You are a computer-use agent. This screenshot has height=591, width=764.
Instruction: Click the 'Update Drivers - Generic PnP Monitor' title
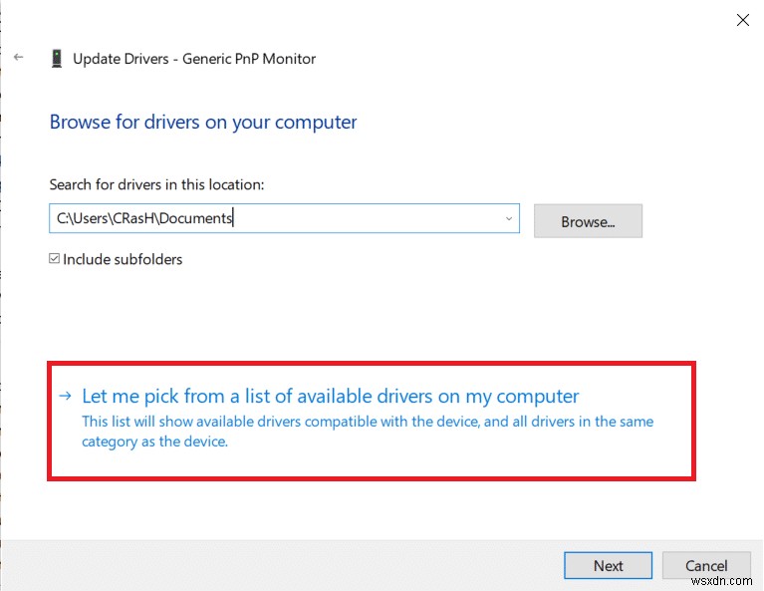(194, 59)
